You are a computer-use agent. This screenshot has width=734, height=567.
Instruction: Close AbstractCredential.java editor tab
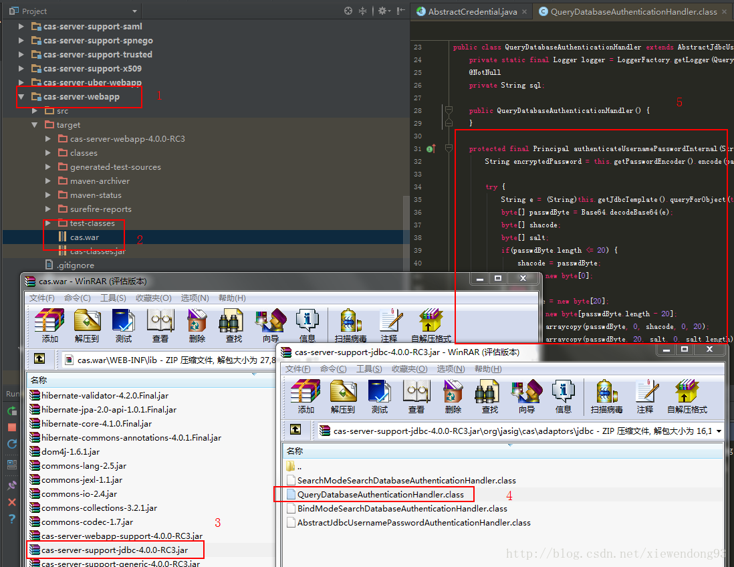(524, 12)
